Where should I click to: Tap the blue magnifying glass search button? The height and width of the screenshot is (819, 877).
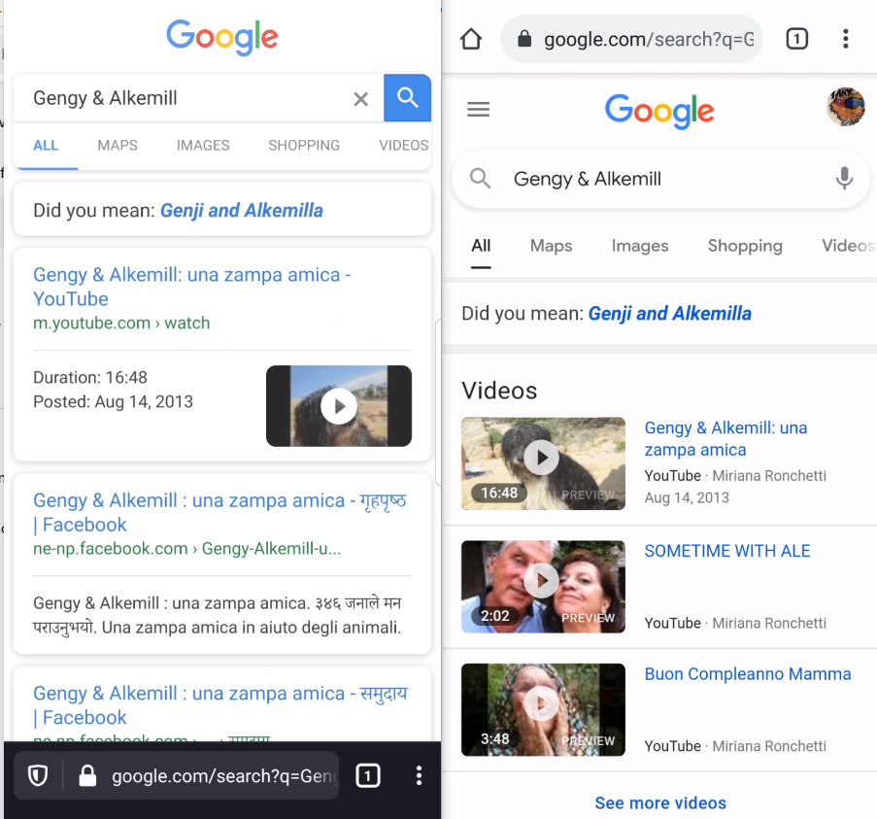coord(407,98)
